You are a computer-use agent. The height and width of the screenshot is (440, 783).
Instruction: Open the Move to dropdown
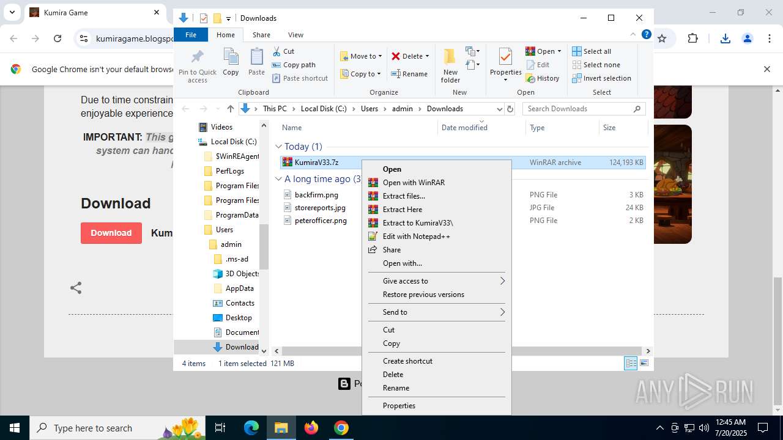point(361,56)
